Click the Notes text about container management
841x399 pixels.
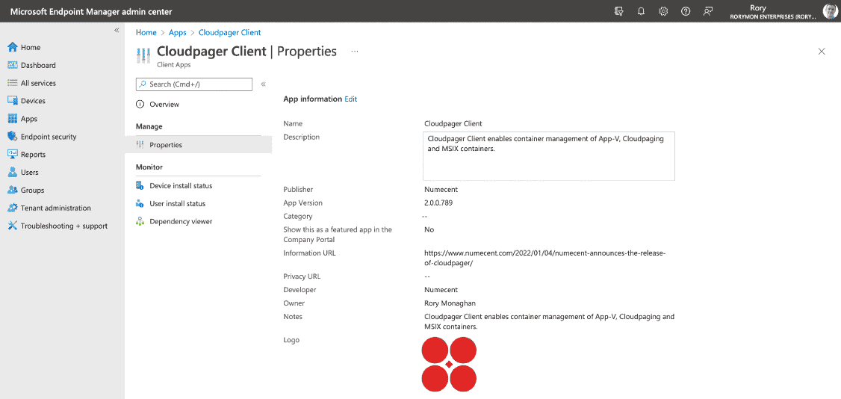point(549,321)
